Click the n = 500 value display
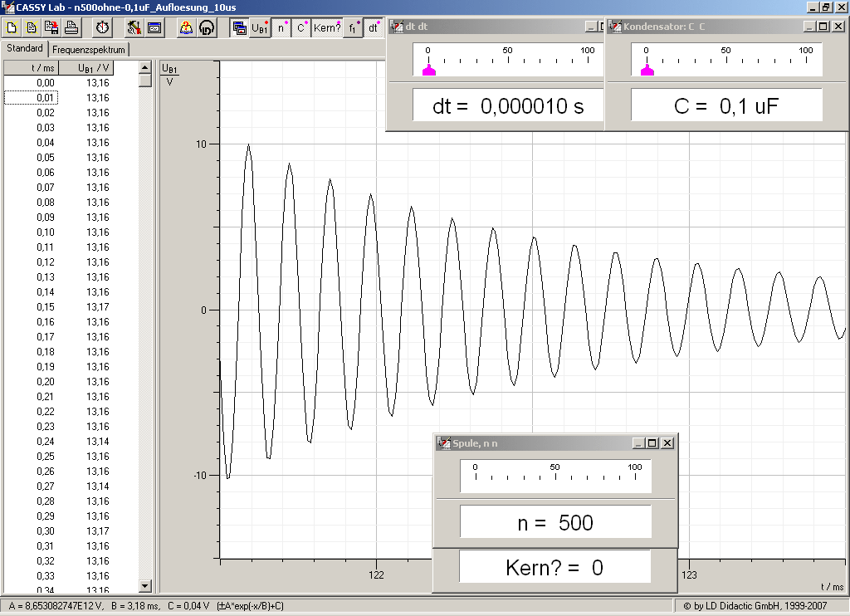 point(555,522)
